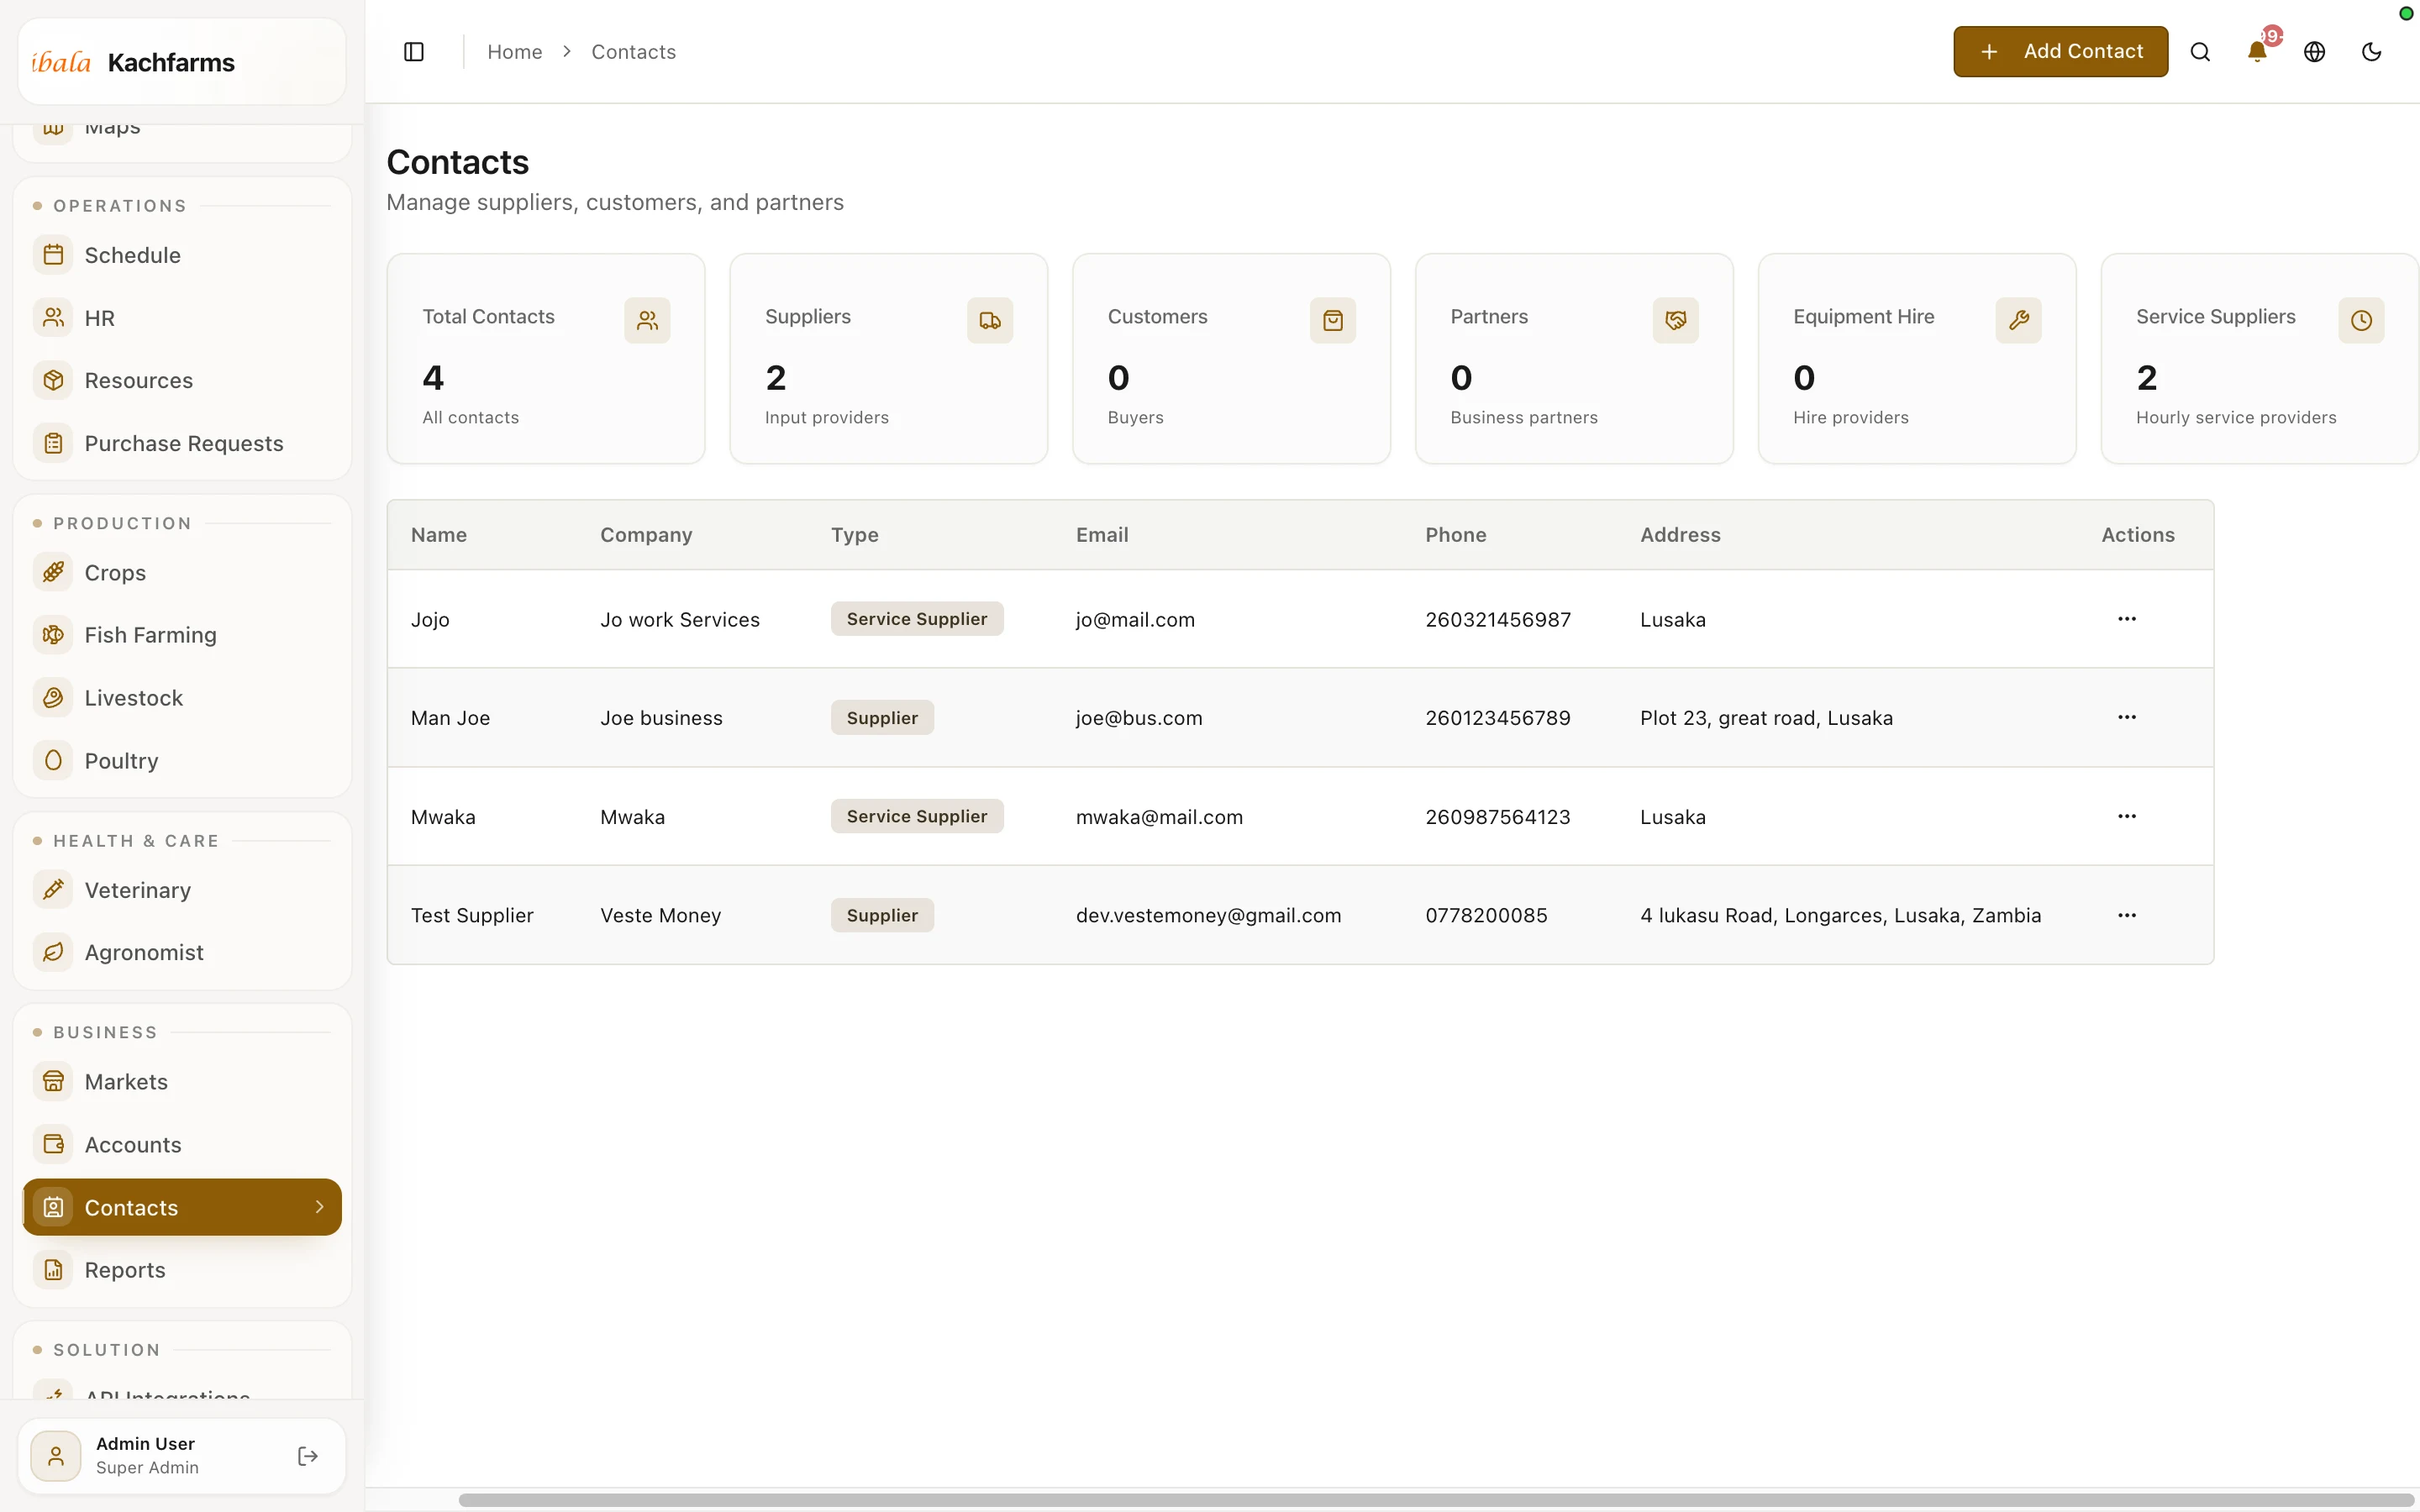
Task: Click the Kachfarms logo header
Action: coord(182,62)
